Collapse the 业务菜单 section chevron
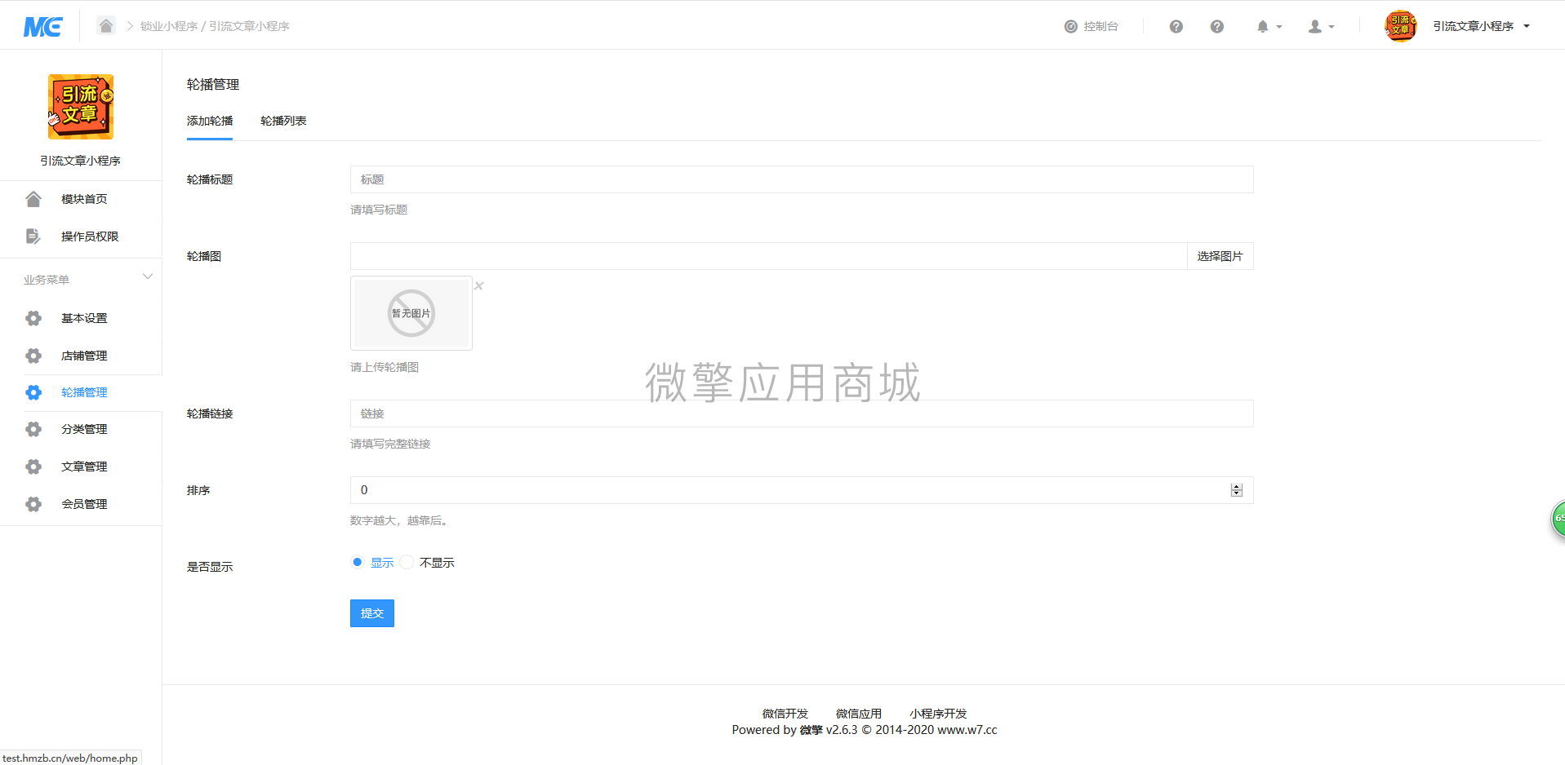Viewport: 1565px width, 765px height. (148, 276)
